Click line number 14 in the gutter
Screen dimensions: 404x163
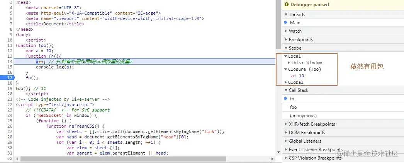10,62
